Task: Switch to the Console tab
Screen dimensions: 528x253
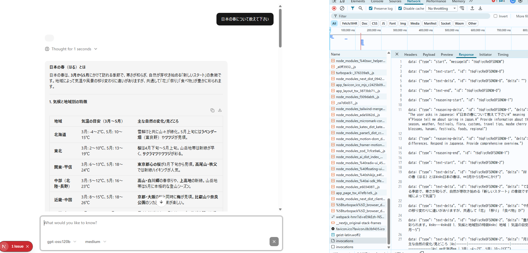Action: tap(377, 1)
